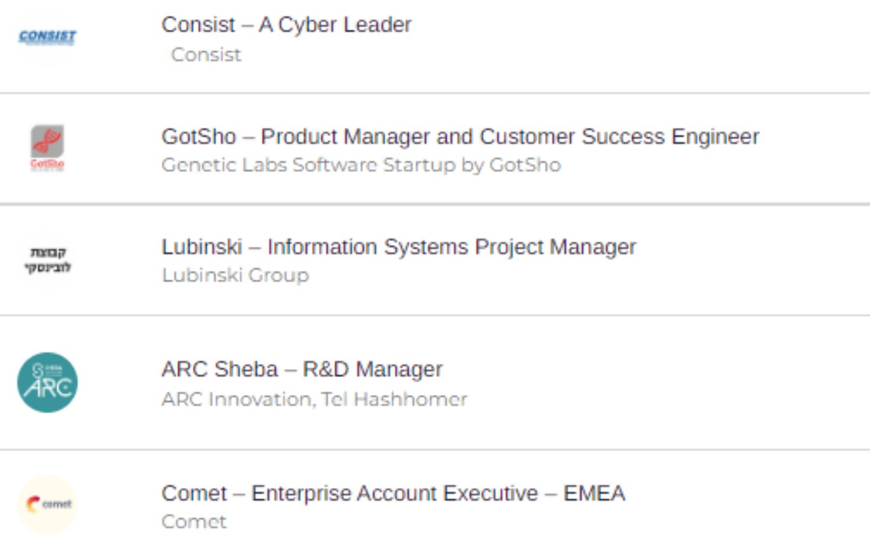The image size is (870, 543).
Task: Click the teal ARC round logo
Action: pyautogui.click(x=47, y=383)
